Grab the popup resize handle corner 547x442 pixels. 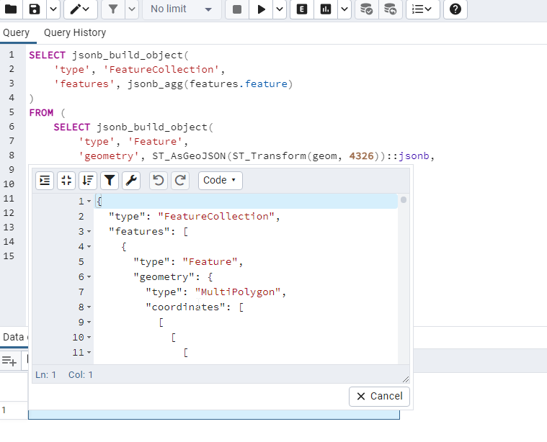click(406, 379)
